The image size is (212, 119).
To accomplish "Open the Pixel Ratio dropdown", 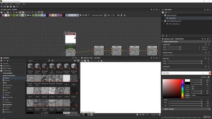I will pyautogui.click(x=186, y=69).
